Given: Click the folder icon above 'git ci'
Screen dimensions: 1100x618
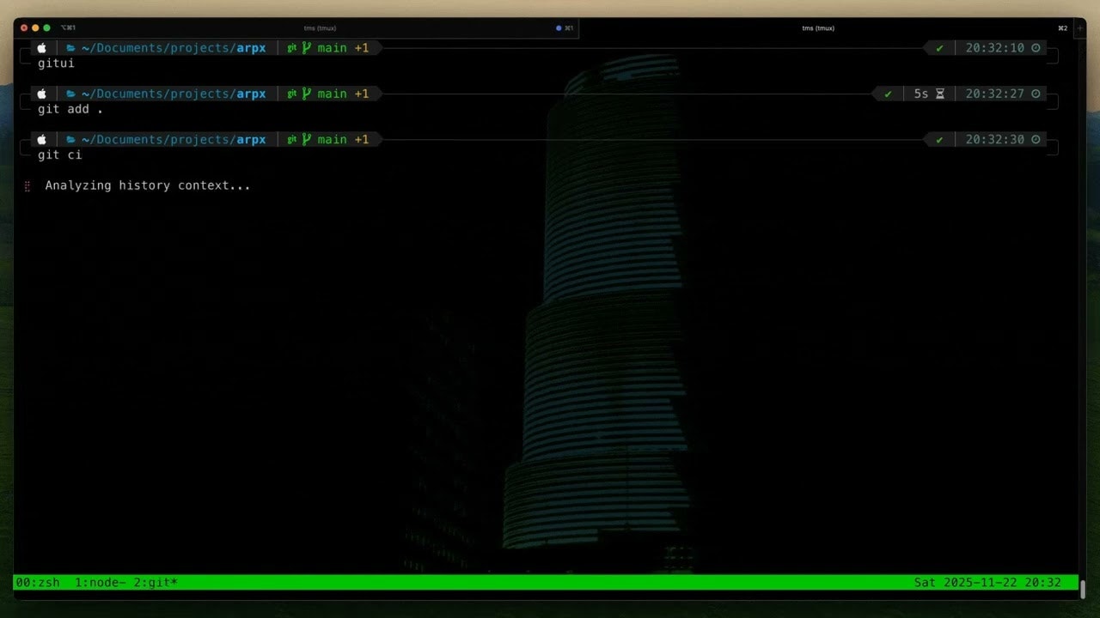Looking at the screenshot, I should [x=71, y=139].
